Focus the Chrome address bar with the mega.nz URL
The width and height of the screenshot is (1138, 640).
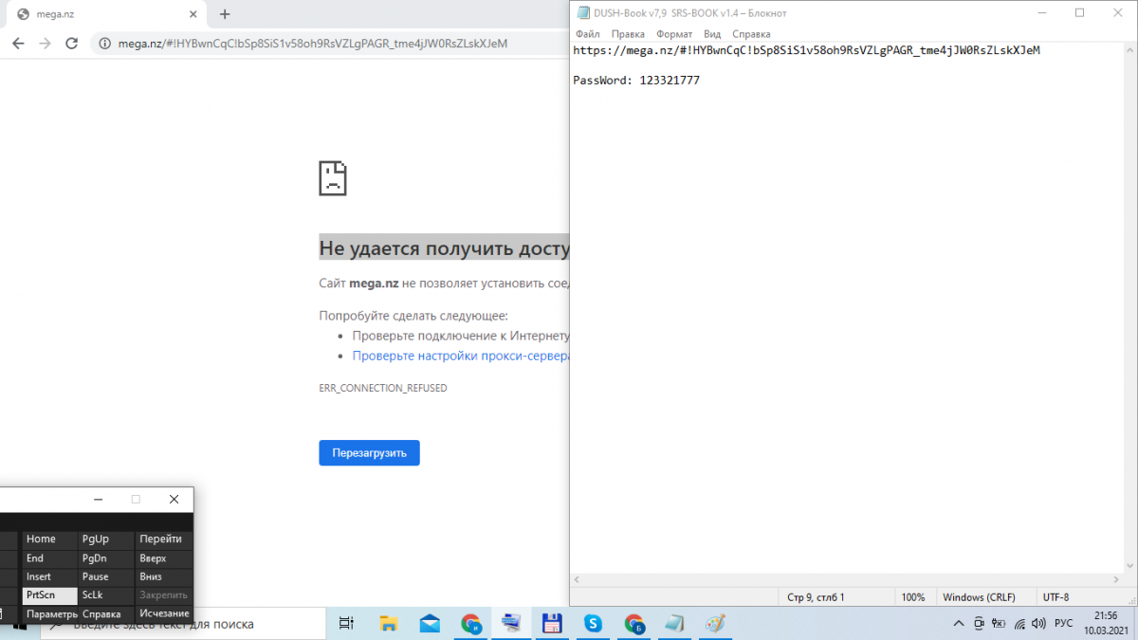329,44
